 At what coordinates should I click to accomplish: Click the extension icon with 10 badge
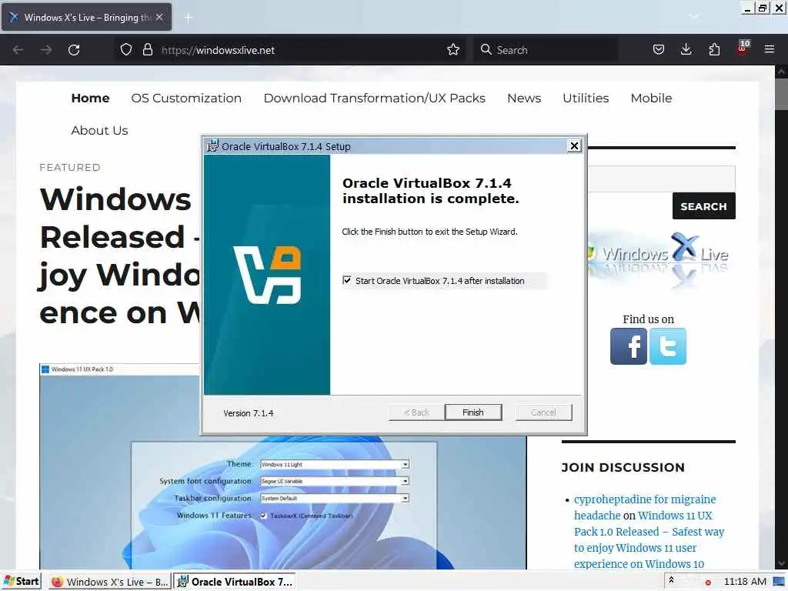743,48
